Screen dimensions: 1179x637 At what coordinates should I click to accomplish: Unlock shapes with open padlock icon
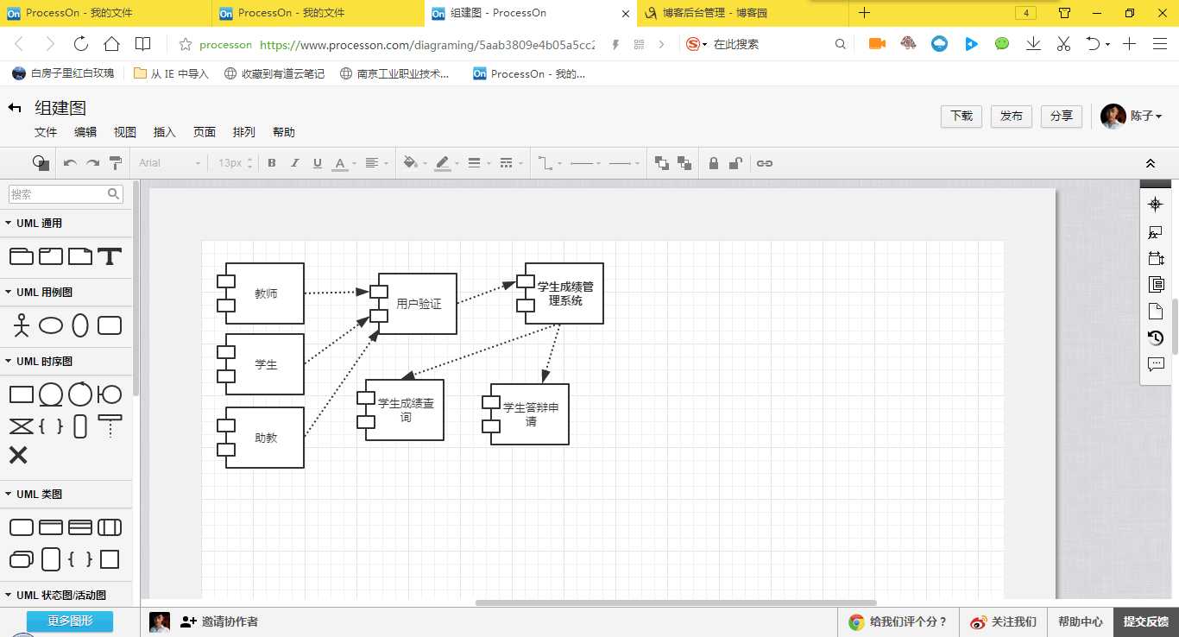click(x=735, y=163)
